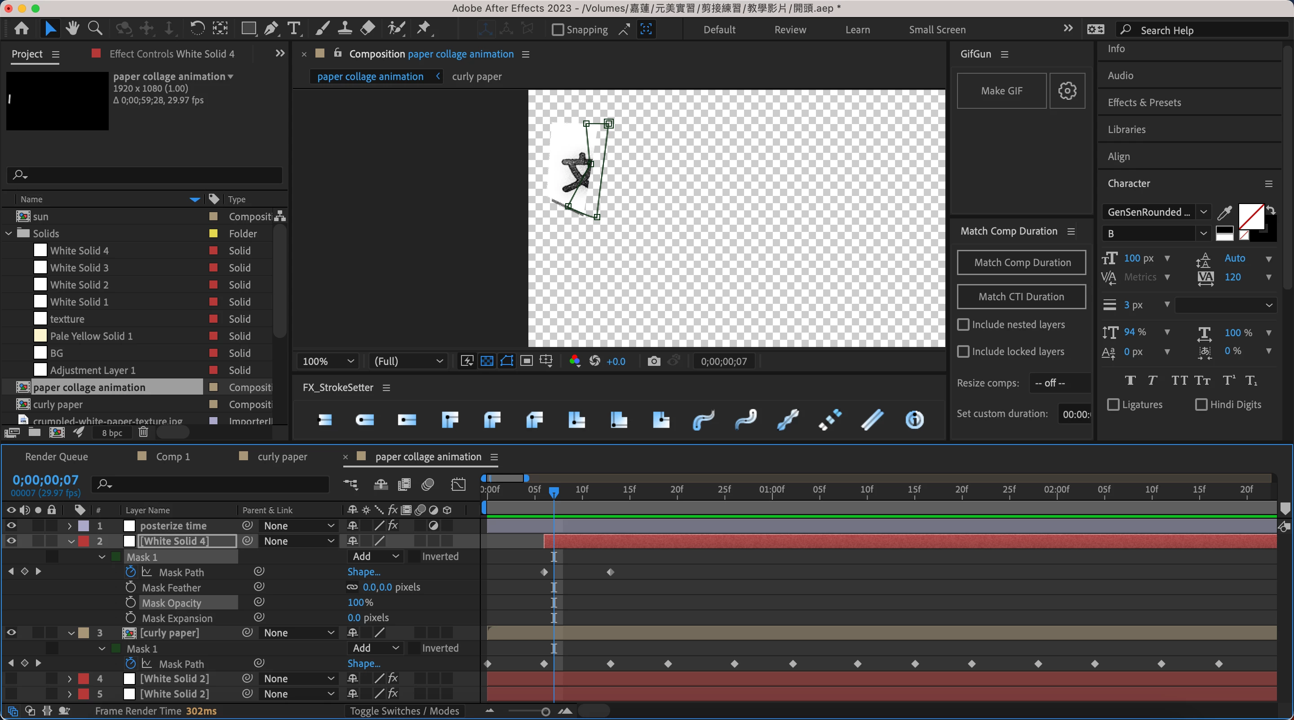Select the Pen tool
Image resolution: width=1294 pixels, height=720 pixels.
point(271,29)
